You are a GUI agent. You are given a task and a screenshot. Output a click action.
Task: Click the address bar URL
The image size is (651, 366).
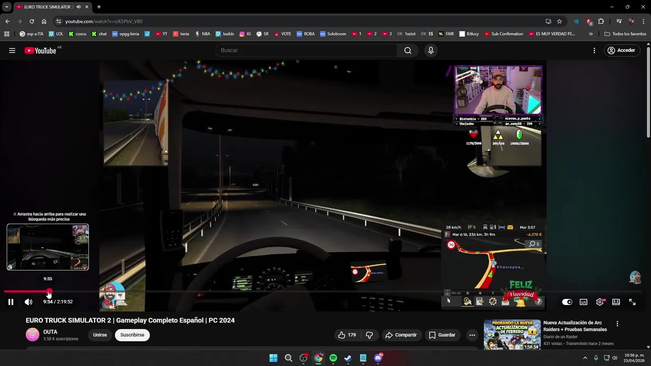tap(104, 21)
